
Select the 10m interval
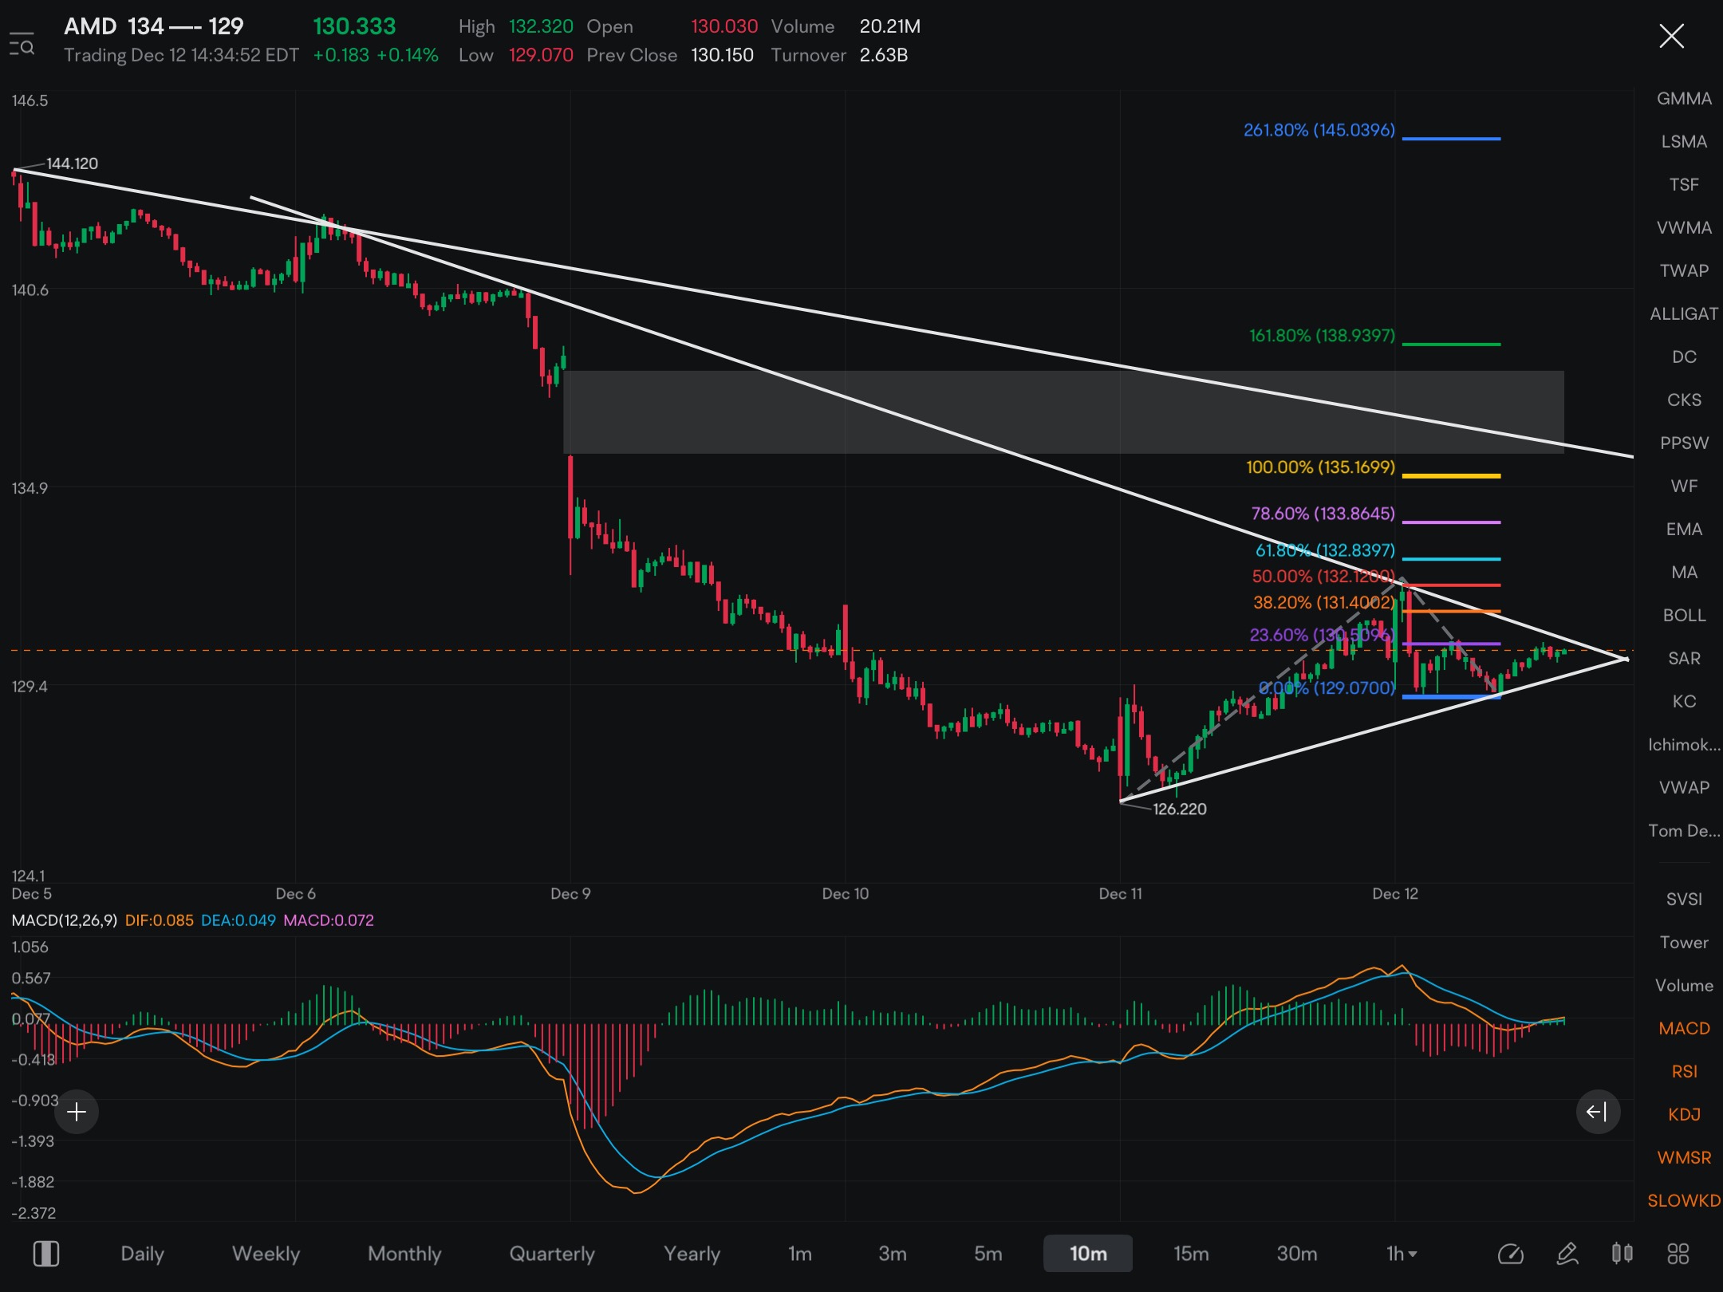(1088, 1254)
